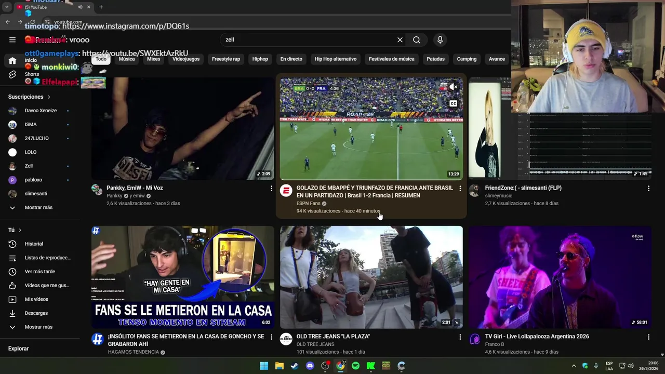Toggle system volume icon in tray
The height and width of the screenshot is (374, 665).
[x=631, y=366]
